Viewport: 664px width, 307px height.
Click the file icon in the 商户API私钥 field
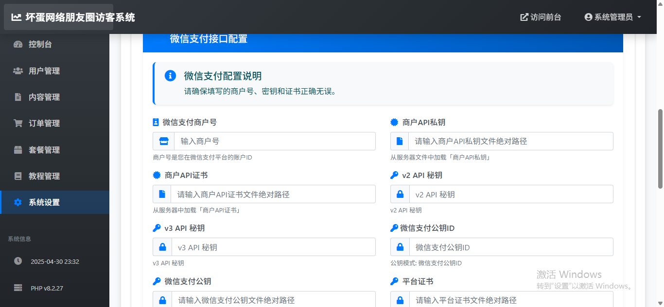[x=400, y=141]
